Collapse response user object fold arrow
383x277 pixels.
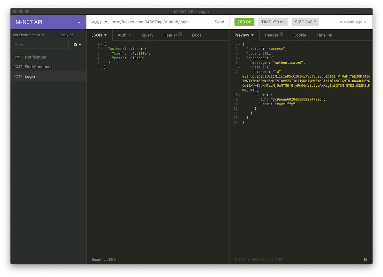(x=239, y=95)
